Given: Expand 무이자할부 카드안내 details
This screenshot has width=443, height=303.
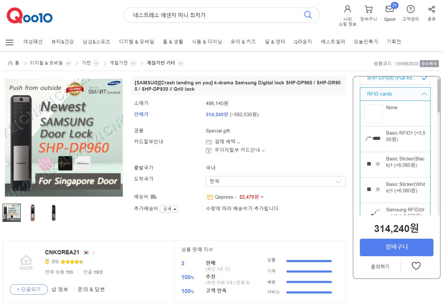Looking at the screenshot, I should click(263, 150).
